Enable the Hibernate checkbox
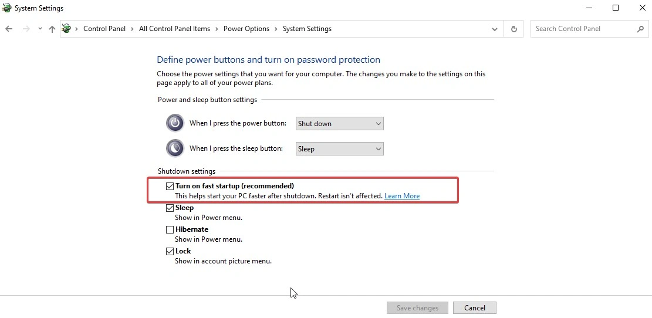Screen dimensions: 652x318 point(170,229)
